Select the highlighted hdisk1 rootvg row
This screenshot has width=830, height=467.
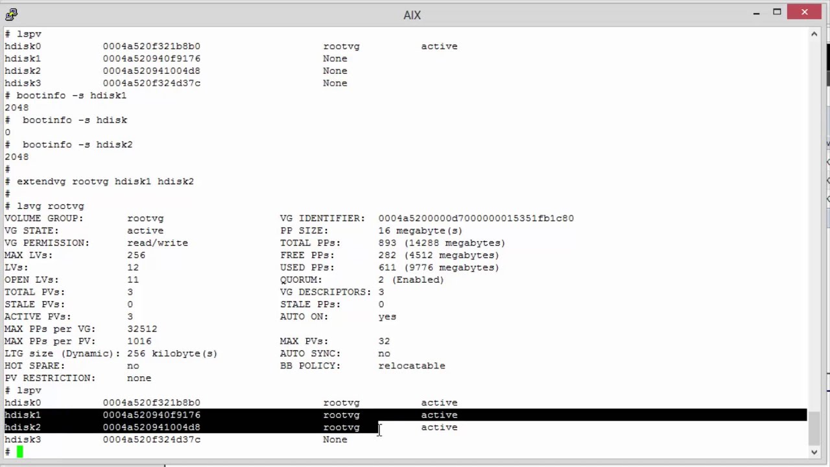(405, 415)
